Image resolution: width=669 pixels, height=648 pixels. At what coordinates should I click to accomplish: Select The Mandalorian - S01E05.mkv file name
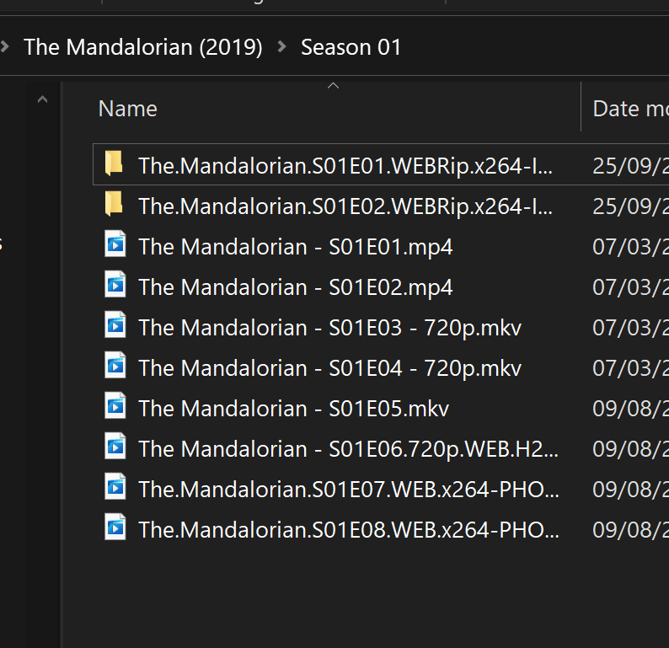tap(293, 408)
